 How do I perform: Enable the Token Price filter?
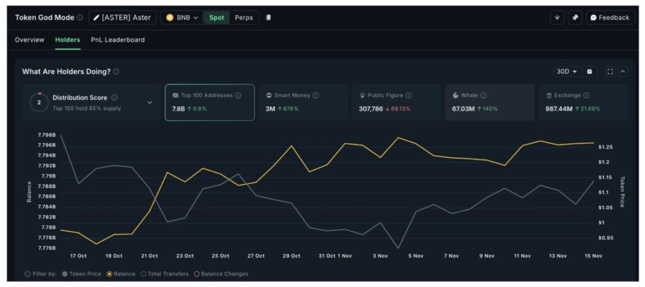coord(65,274)
